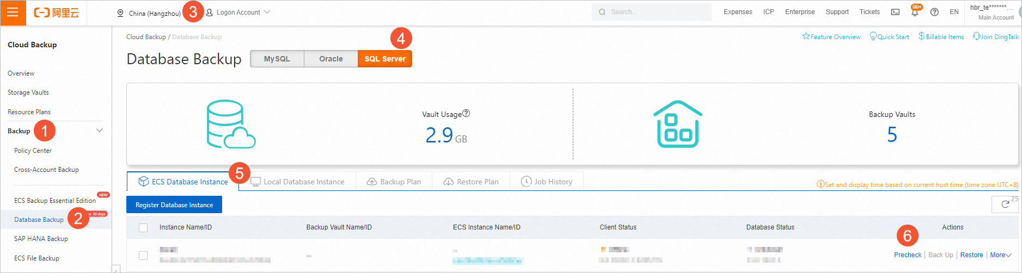This screenshot has height=273, width=1022.
Task: Expand the More actions dropdown
Action: (x=1000, y=255)
